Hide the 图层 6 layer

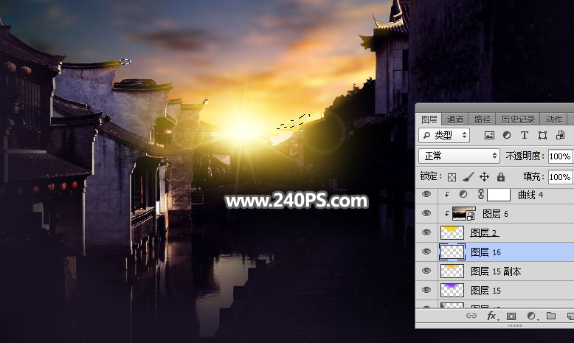click(x=426, y=213)
